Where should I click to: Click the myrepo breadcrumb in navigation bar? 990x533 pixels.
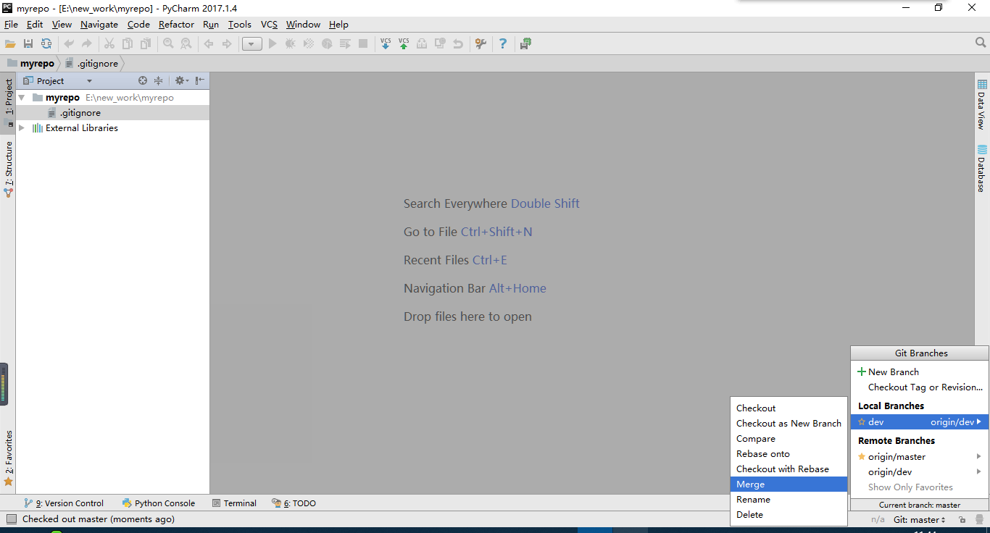30,64
